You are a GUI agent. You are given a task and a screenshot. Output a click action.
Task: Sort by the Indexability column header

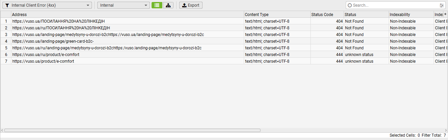411,14
